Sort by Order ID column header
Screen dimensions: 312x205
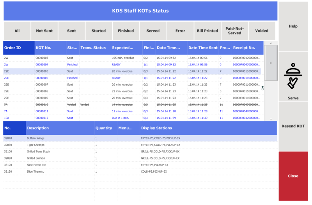(x=19, y=48)
